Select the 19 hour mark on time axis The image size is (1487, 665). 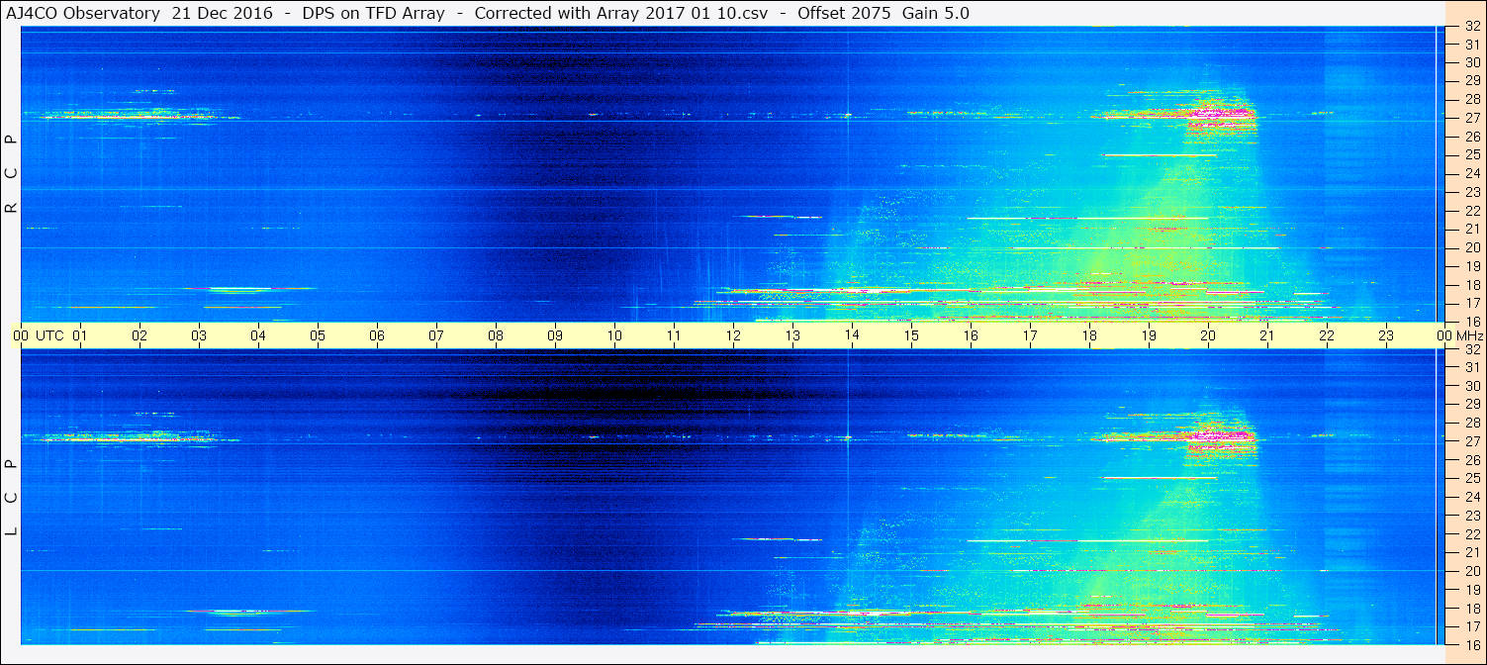tap(1149, 335)
